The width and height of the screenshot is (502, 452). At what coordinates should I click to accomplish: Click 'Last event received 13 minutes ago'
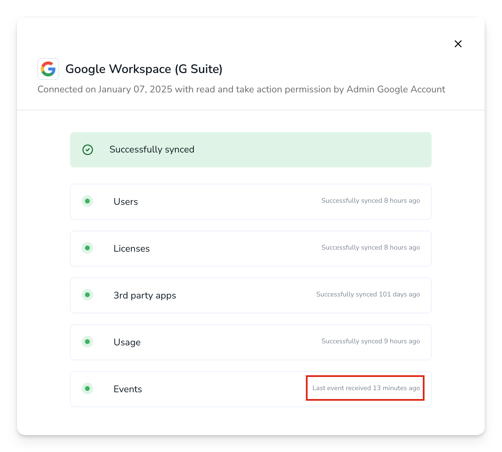(x=366, y=388)
